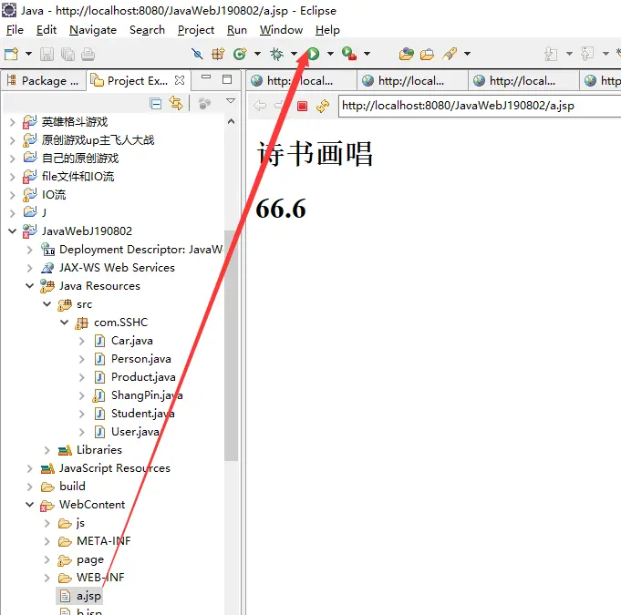This screenshot has width=621, height=615.
Task: Open the Window menu
Action: 281,30
